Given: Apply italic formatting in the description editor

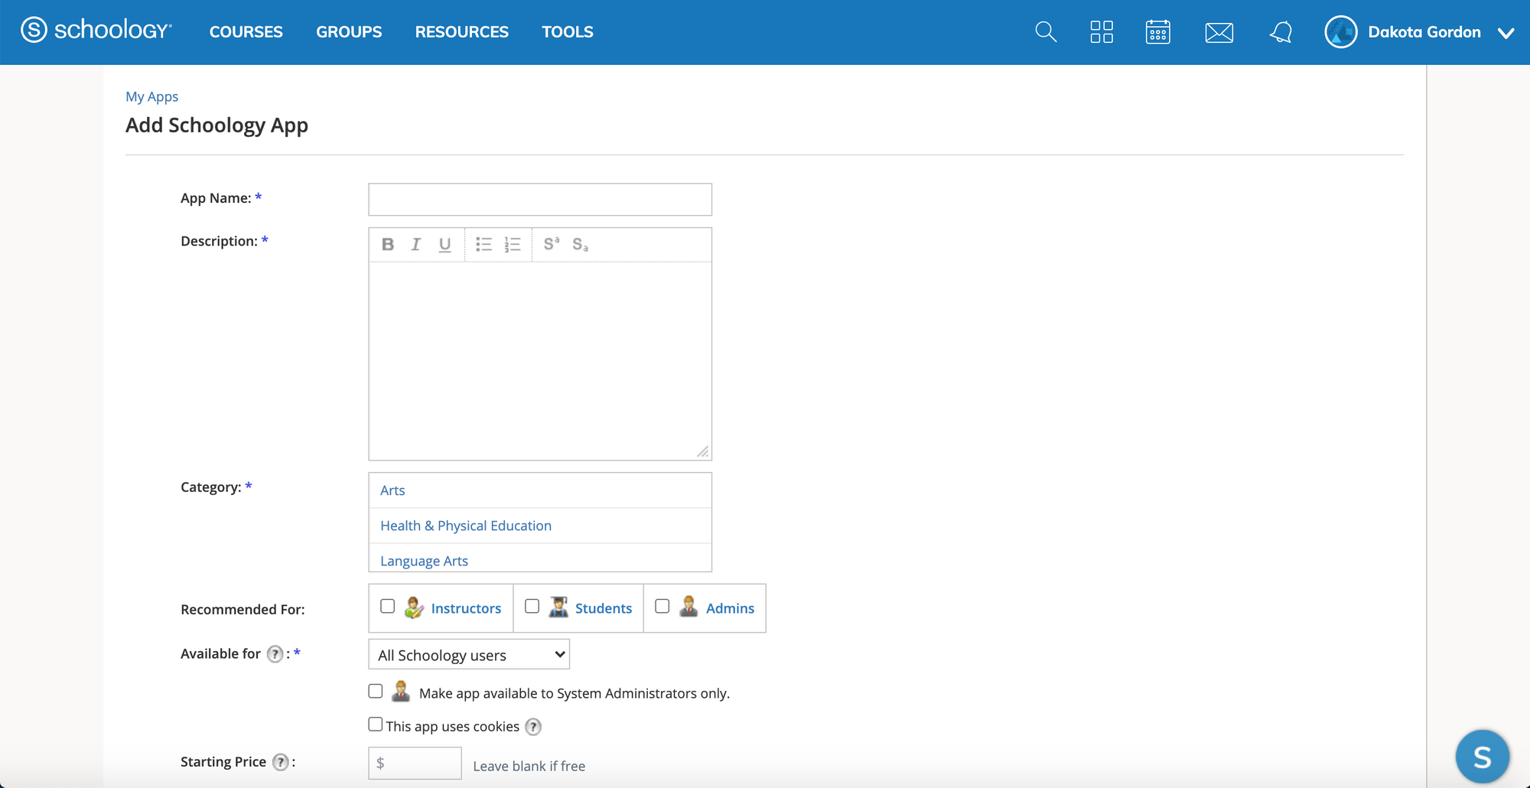Looking at the screenshot, I should click(x=415, y=244).
